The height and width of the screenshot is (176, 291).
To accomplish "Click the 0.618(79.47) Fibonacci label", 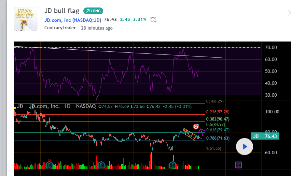I will coord(218,130).
